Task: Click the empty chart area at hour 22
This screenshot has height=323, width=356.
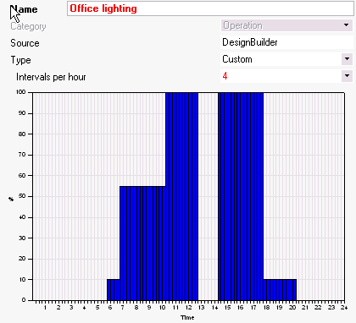Action: [318, 196]
